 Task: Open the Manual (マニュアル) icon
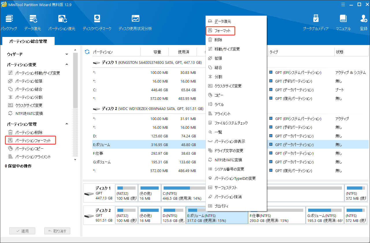pyautogui.click(x=343, y=23)
